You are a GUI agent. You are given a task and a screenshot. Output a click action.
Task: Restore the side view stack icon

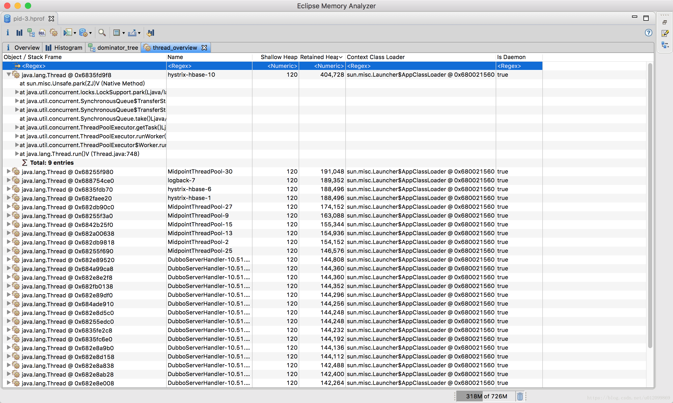coord(664,22)
